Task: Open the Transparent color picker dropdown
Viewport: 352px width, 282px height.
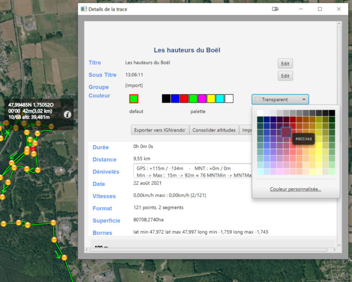Action: [x=280, y=100]
